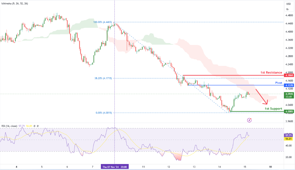Click the 100.00% (4.4465) Fibonacci label
The width and height of the screenshot is (295, 170).
(x=103, y=22)
